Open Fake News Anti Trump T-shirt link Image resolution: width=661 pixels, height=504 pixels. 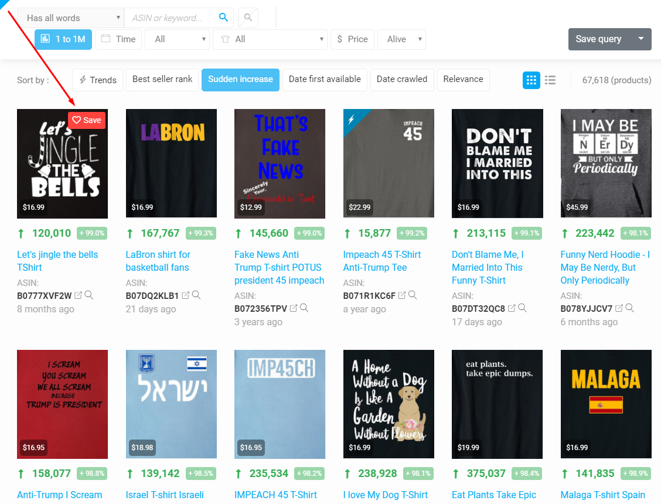279,267
